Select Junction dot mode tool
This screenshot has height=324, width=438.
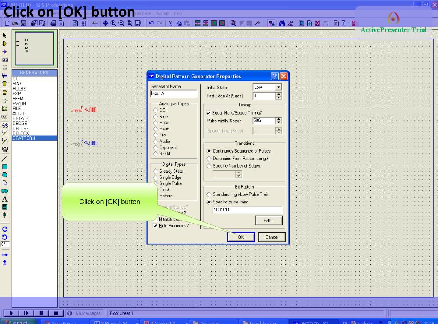[5, 52]
